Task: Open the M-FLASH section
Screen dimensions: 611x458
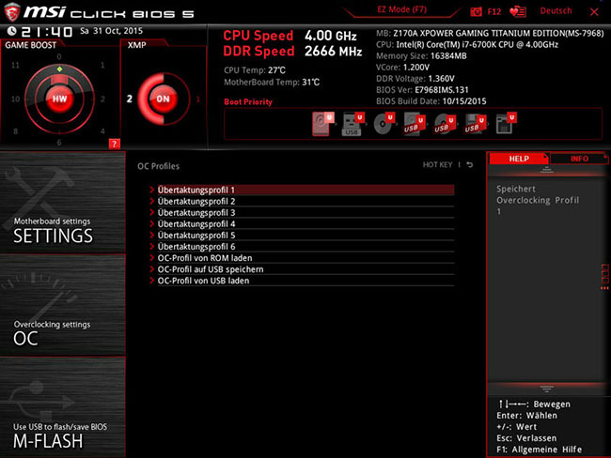Action: [62, 407]
